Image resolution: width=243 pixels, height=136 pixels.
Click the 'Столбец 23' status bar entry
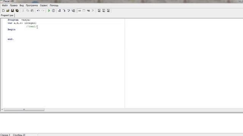point(19,135)
